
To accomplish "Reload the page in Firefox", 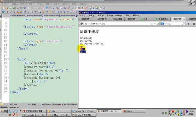I will pos(158,24).
